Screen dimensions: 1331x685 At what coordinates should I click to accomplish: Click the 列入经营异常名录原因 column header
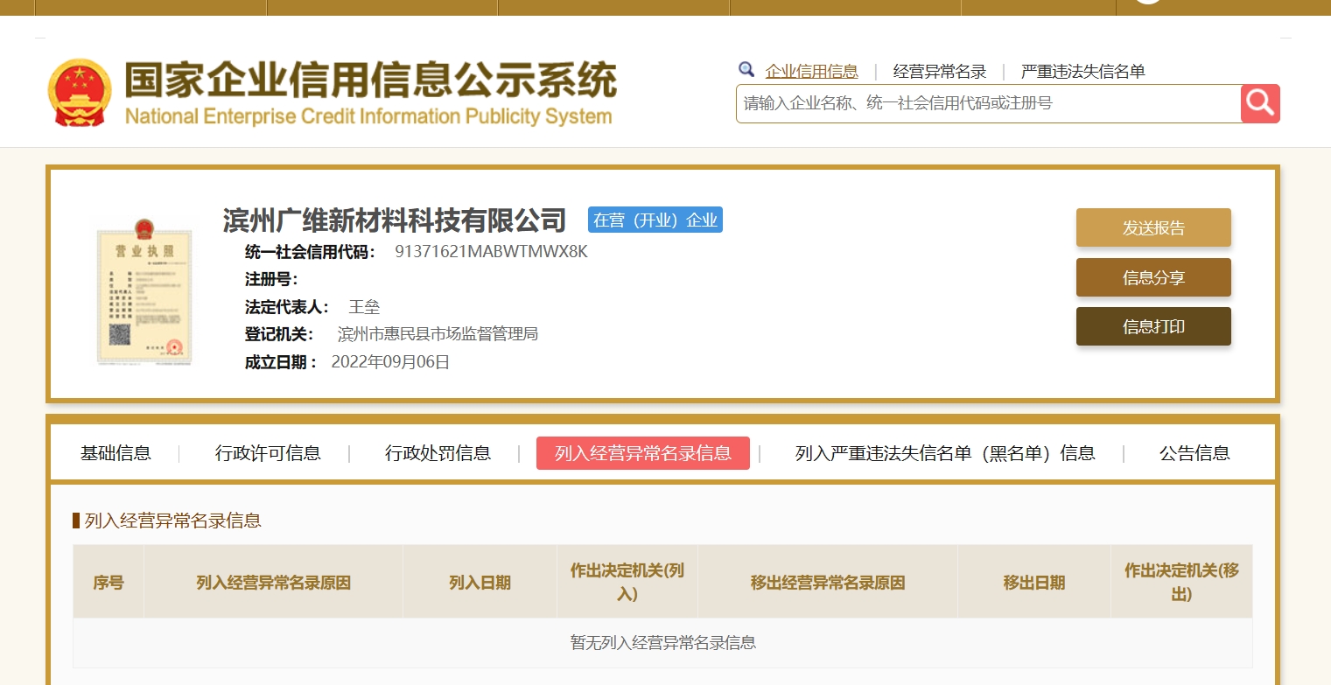point(274,583)
